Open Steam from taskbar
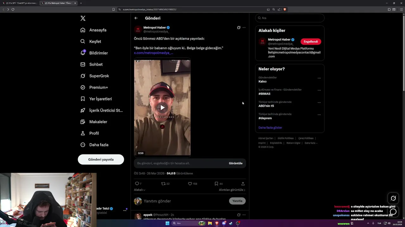This screenshot has height=227, width=405. (231, 223)
